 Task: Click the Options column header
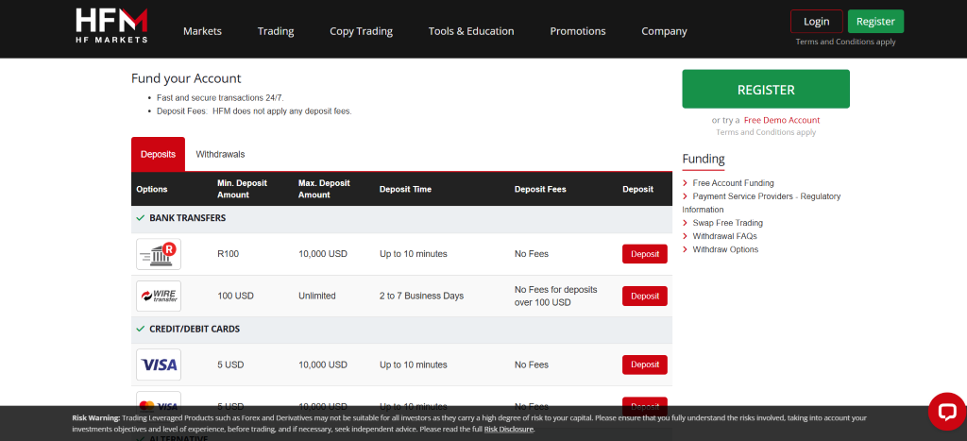click(152, 190)
